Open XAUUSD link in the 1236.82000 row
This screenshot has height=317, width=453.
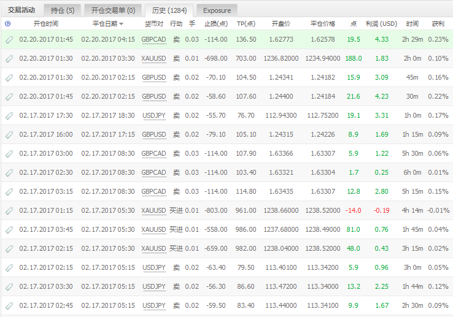click(153, 59)
